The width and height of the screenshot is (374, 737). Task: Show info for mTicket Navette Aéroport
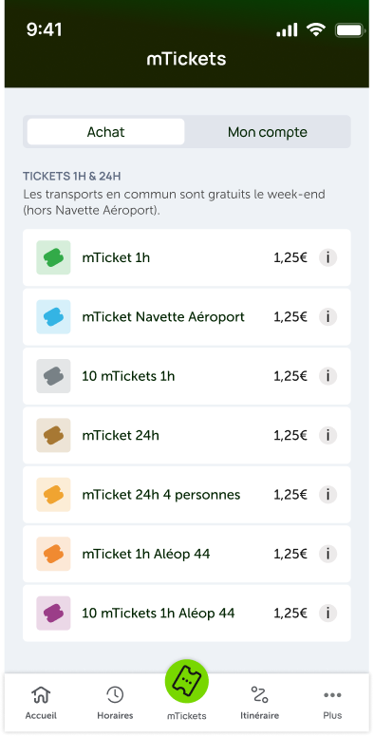click(327, 317)
